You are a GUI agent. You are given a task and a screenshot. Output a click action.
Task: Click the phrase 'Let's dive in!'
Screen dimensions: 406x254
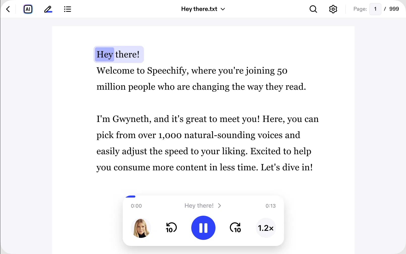click(287, 167)
